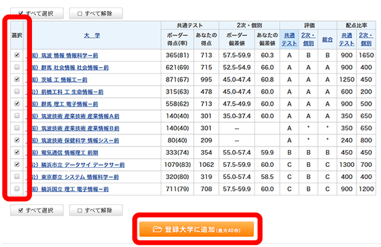
Task: Tick the checkbox for 群馬 社会情報 社会情報-前
Action: (17, 67)
